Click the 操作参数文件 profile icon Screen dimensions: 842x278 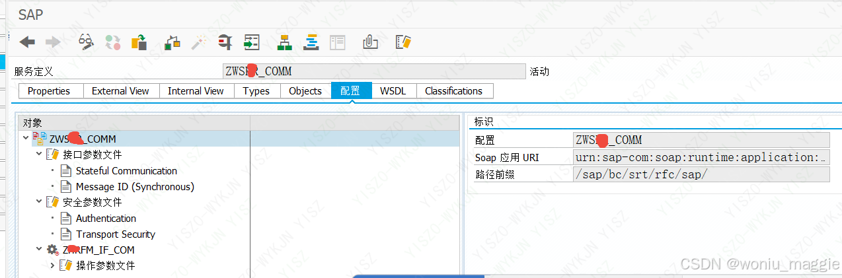coord(66,265)
